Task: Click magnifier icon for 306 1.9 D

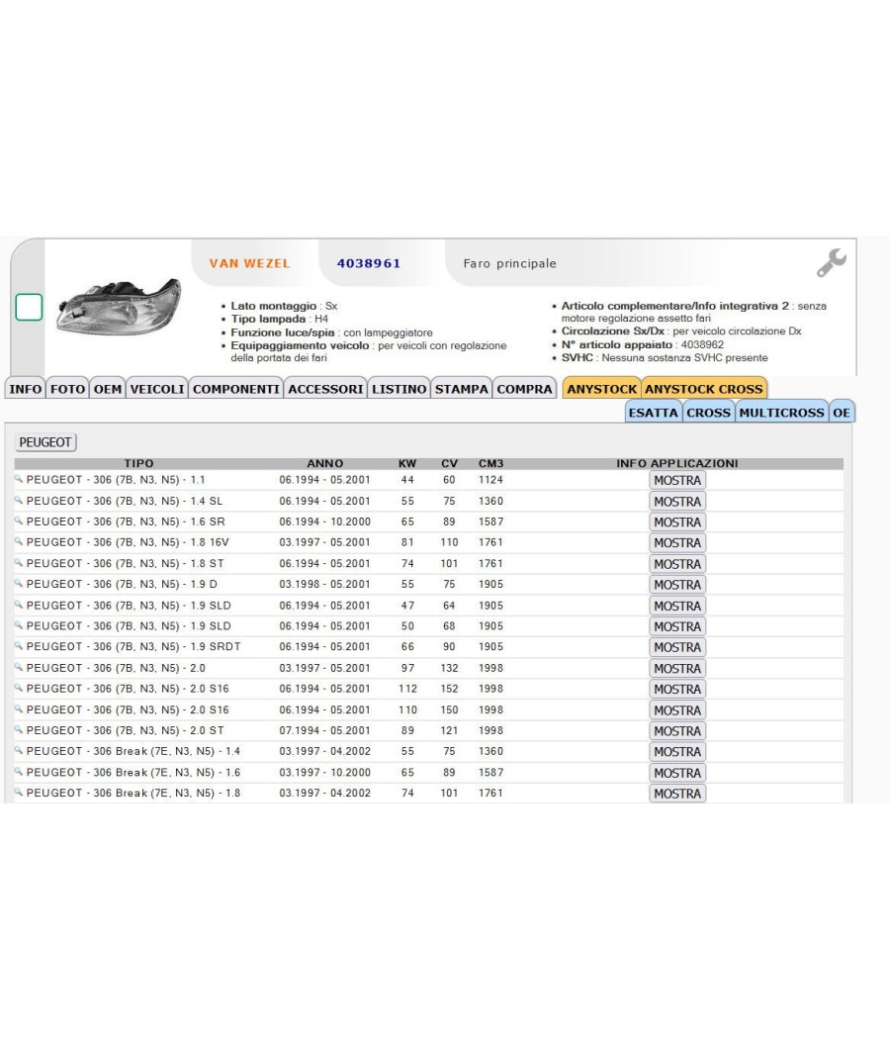Action: pos(19,583)
